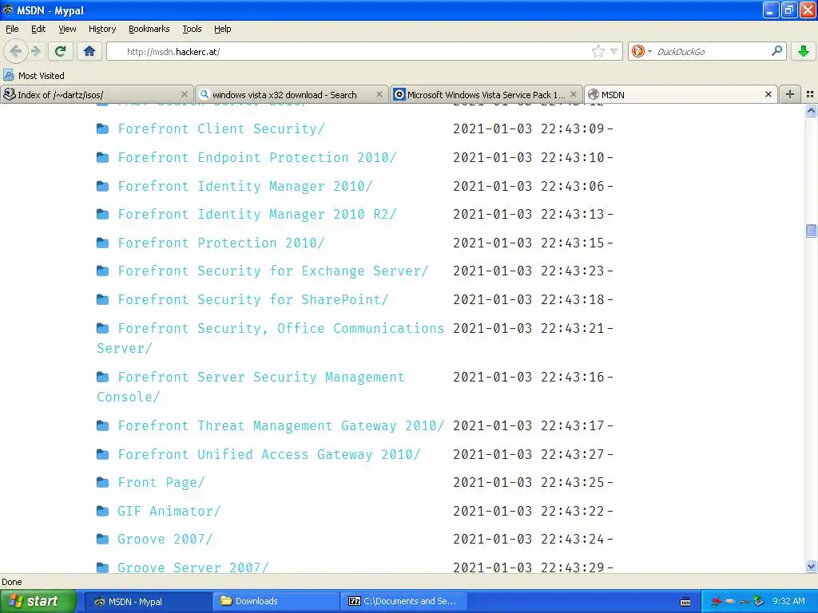This screenshot has width=818, height=613.
Task: Click folder icon beside Front Page
Action: [103, 482]
